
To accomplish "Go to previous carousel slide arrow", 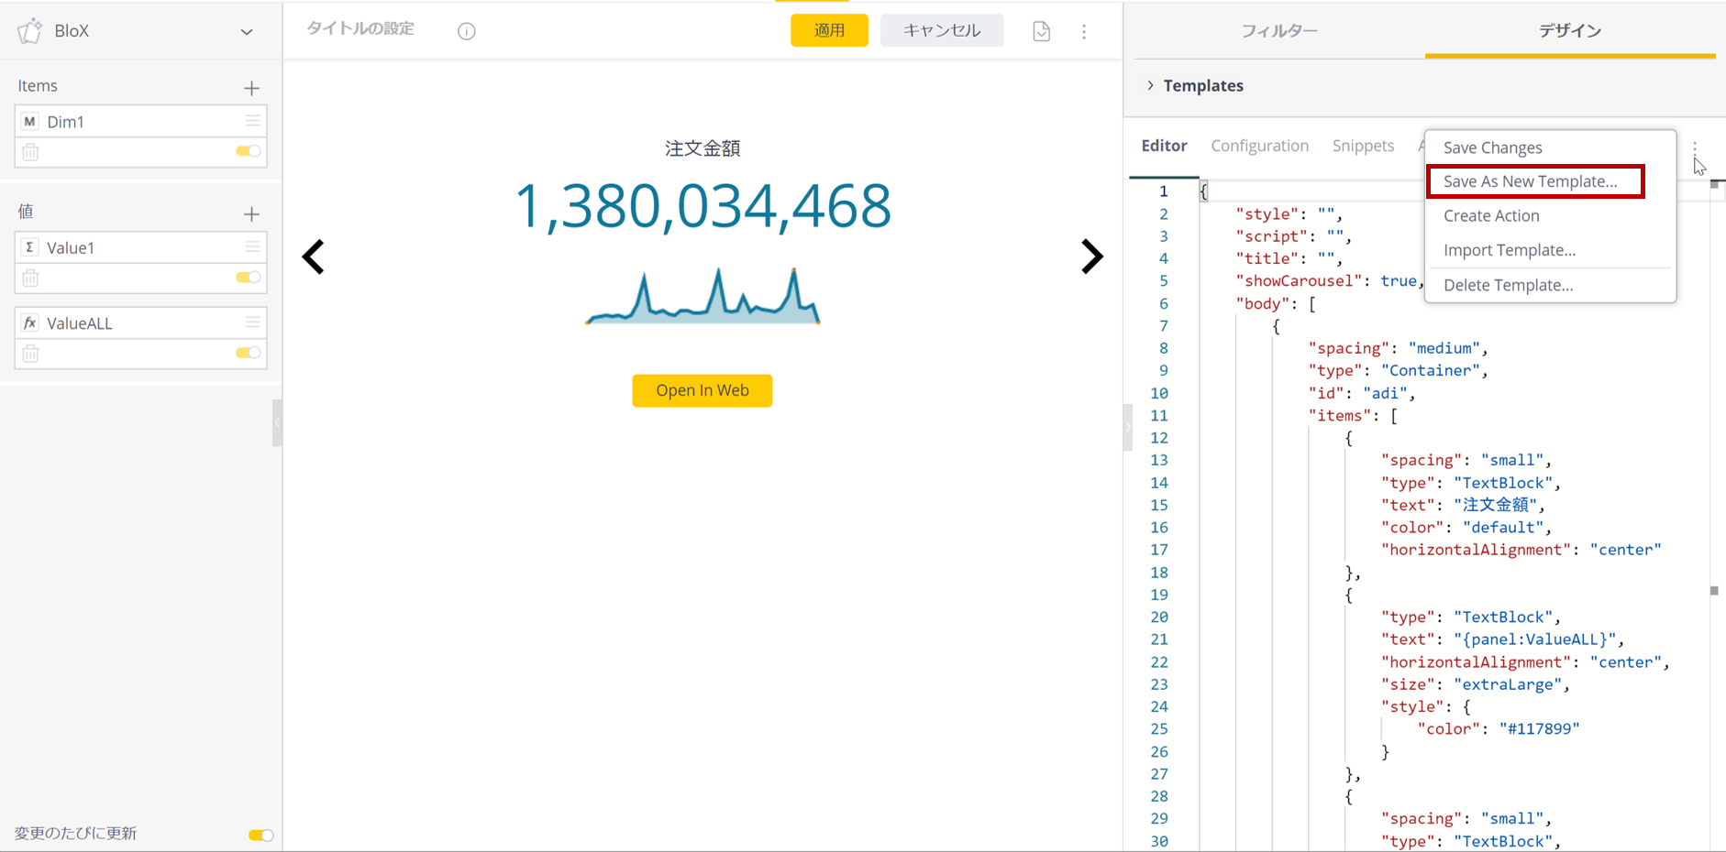I will [314, 257].
